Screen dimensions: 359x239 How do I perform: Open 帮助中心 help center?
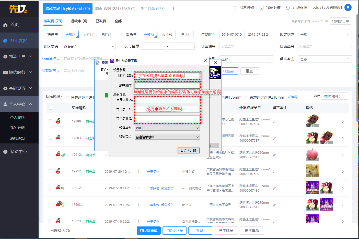(x=19, y=152)
